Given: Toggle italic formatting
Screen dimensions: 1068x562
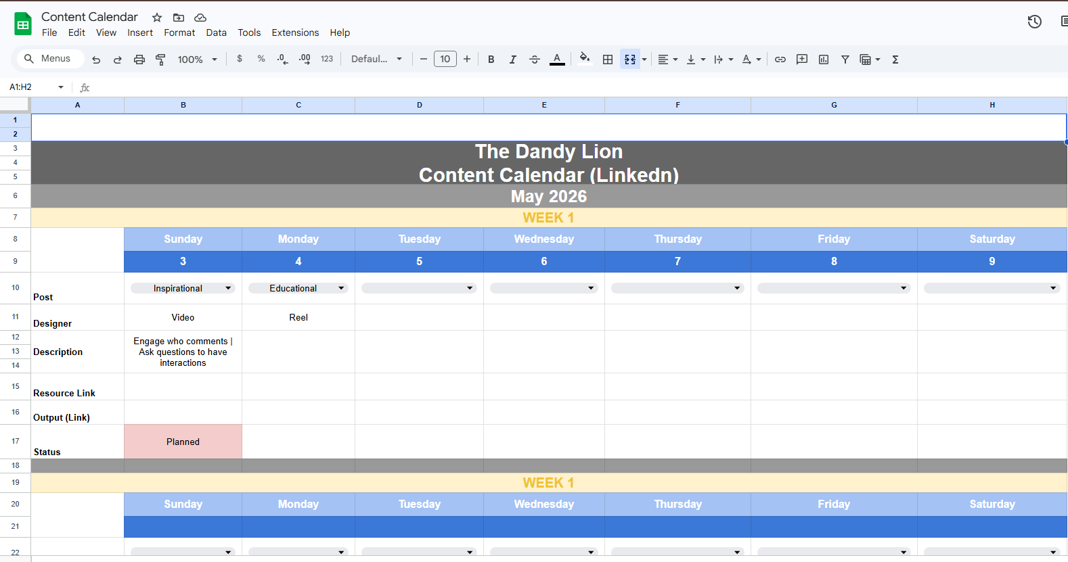Looking at the screenshot, I should coord(513,60).
